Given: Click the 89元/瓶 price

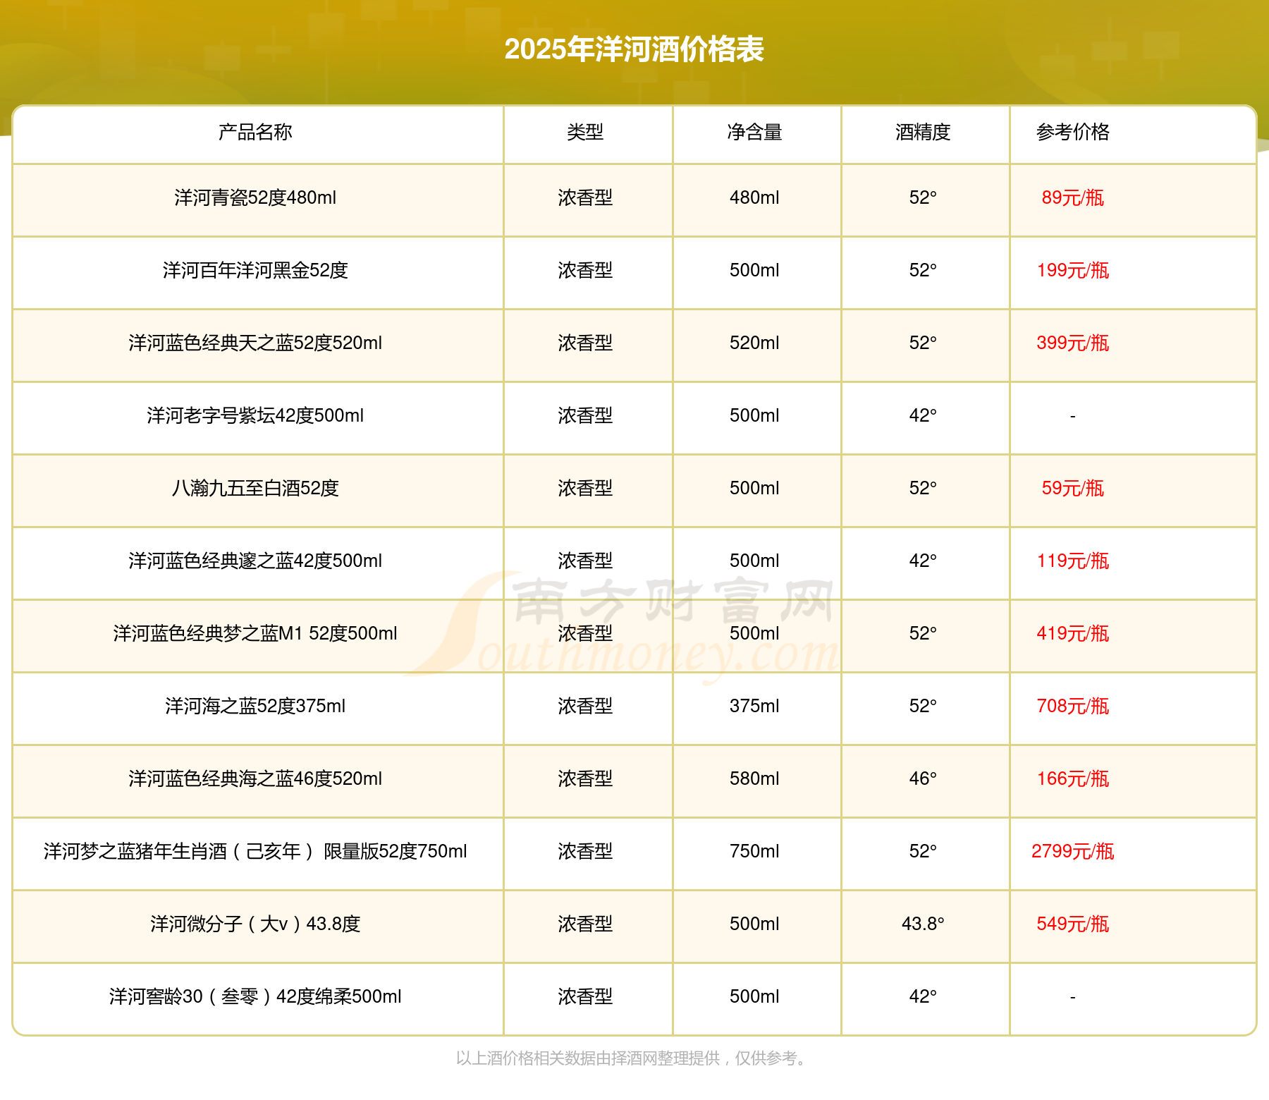Looking at the screenshot, I should coord(1072,197).
